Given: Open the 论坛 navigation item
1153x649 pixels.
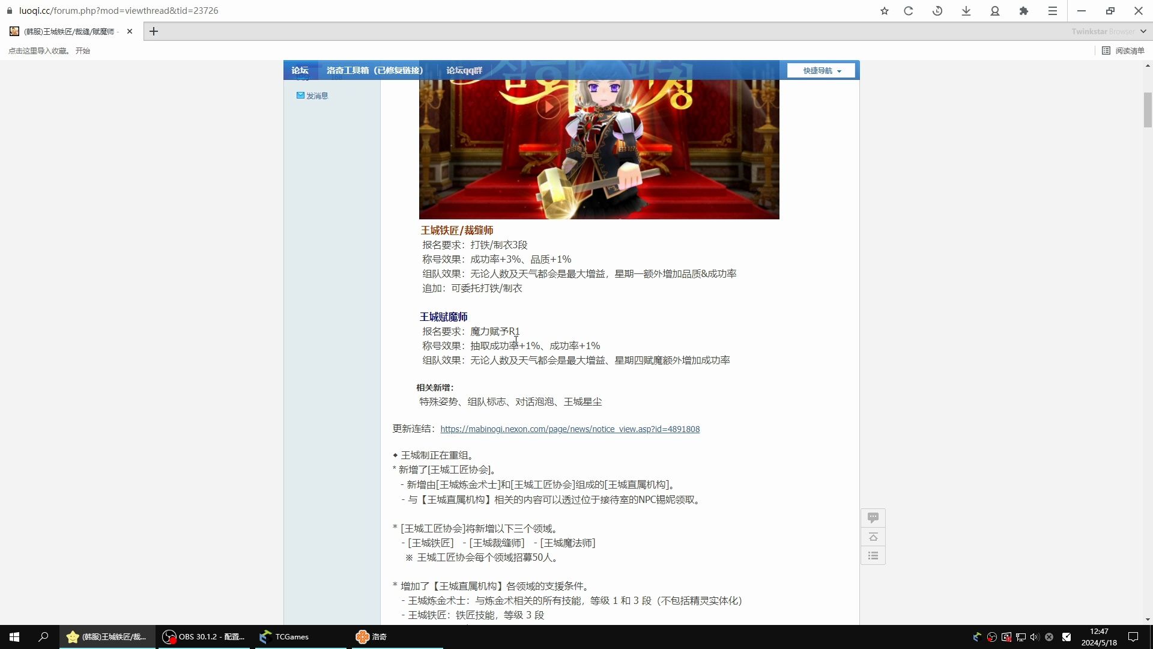Looking at the screenshot, I should click(300, 70).
